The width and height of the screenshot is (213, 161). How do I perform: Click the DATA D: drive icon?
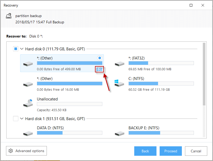(x=28, y=134)
